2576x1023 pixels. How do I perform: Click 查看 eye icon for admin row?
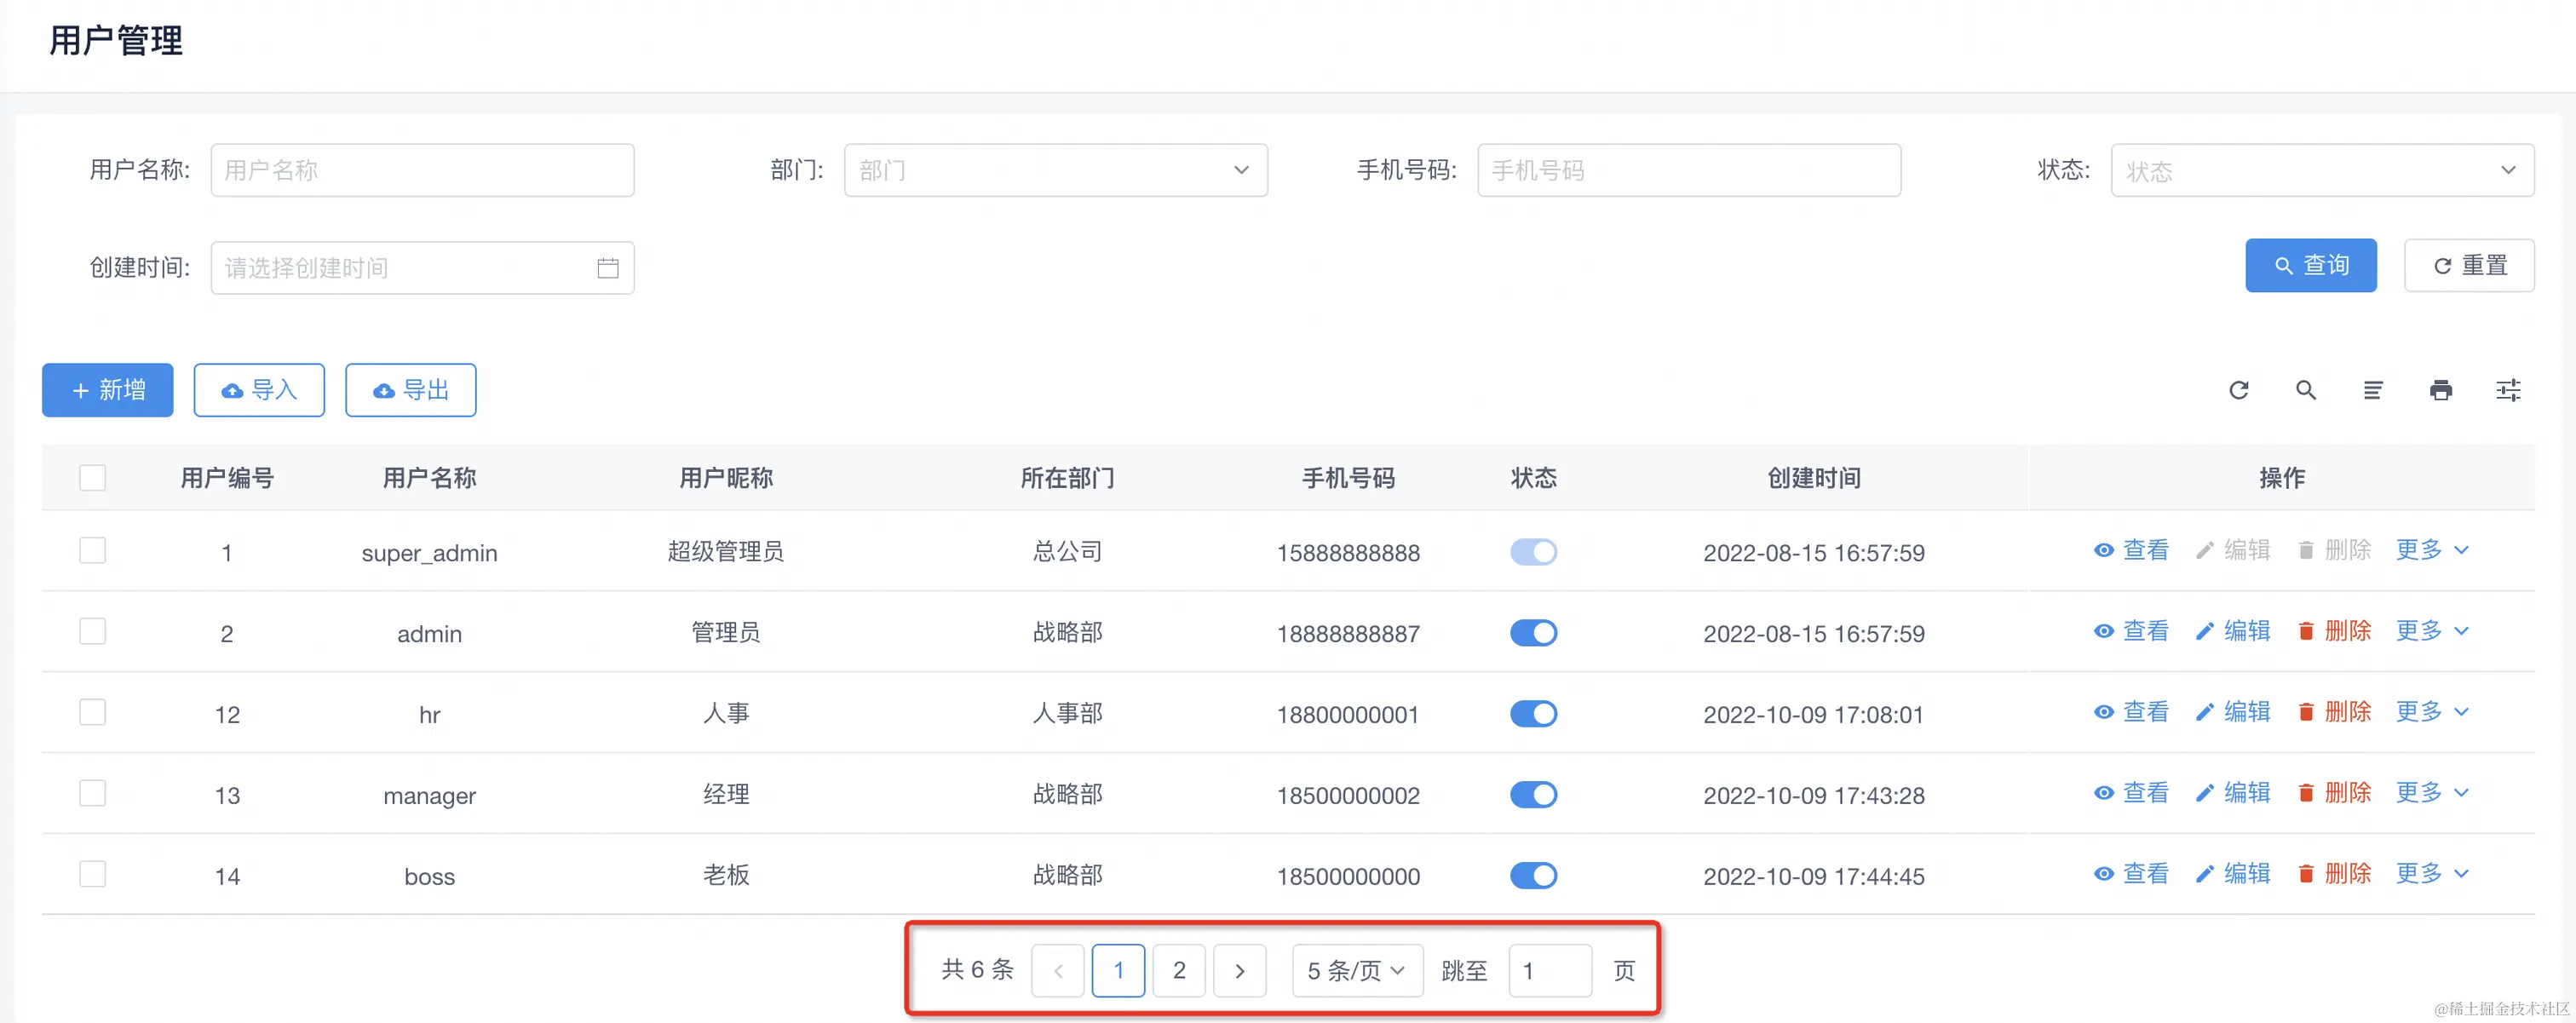[x=2103, y=631]
